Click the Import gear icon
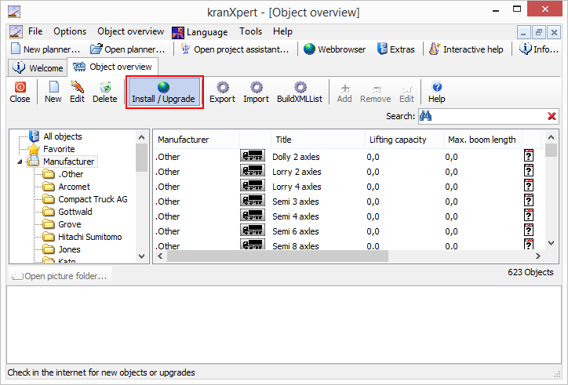The height and width of the screenshot is (385, 568). pos(256,87)
